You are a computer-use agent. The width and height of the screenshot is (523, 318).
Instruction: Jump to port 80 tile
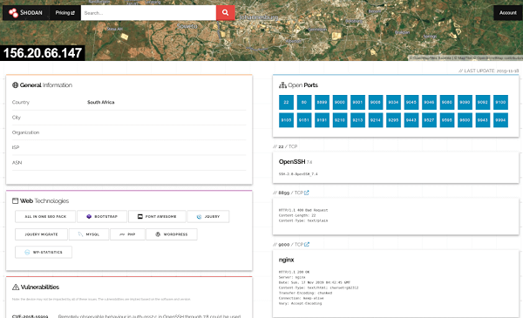304,102
